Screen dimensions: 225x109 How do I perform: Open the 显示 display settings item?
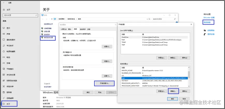tap(7, 28)
